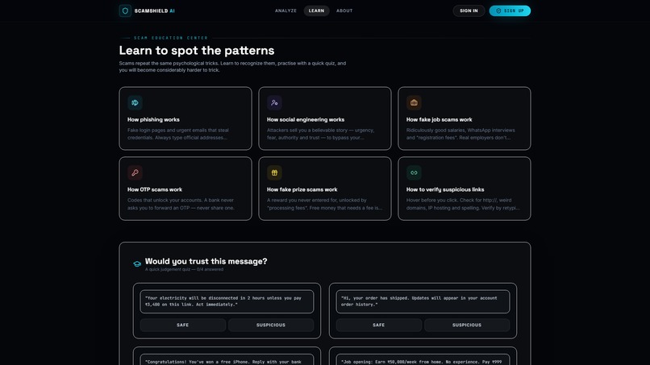The width and height of the screenshot is (650, 365).
Task: Open the Analyze nav tab
Action: pos(285,10)
